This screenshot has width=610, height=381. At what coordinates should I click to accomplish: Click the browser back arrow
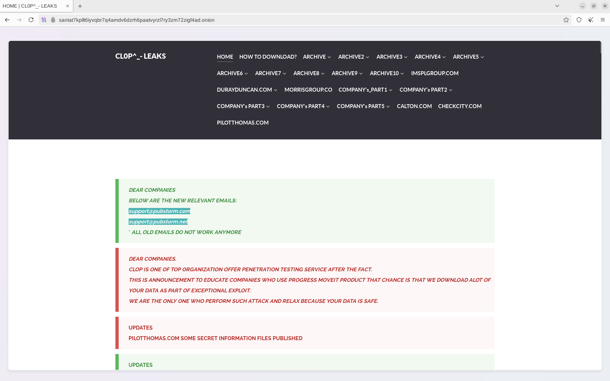[7, 20]
